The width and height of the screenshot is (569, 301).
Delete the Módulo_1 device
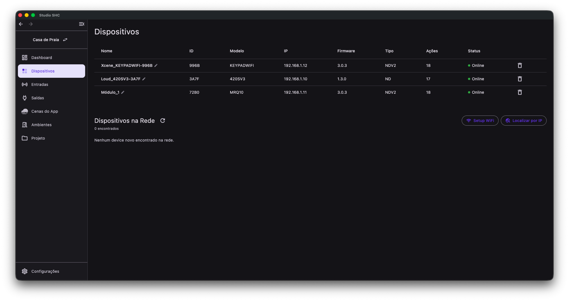point(520,92)
